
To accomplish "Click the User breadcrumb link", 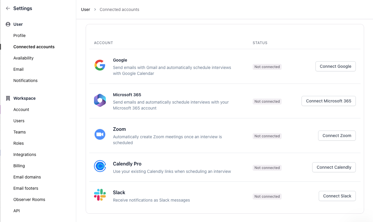I will [x=85, y=9].
